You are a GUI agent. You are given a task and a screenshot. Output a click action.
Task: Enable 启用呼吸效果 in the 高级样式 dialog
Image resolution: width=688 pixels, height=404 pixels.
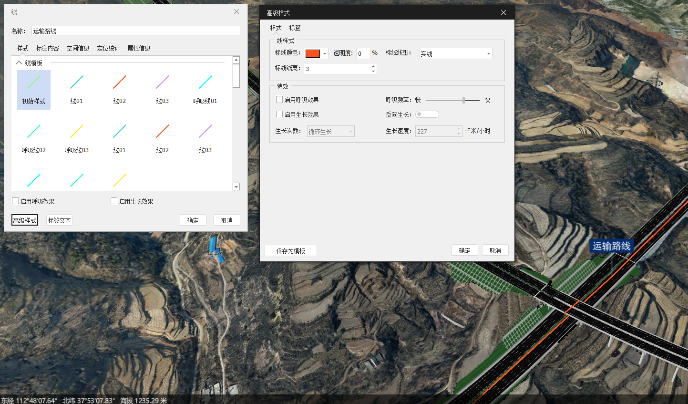(279, 100)
